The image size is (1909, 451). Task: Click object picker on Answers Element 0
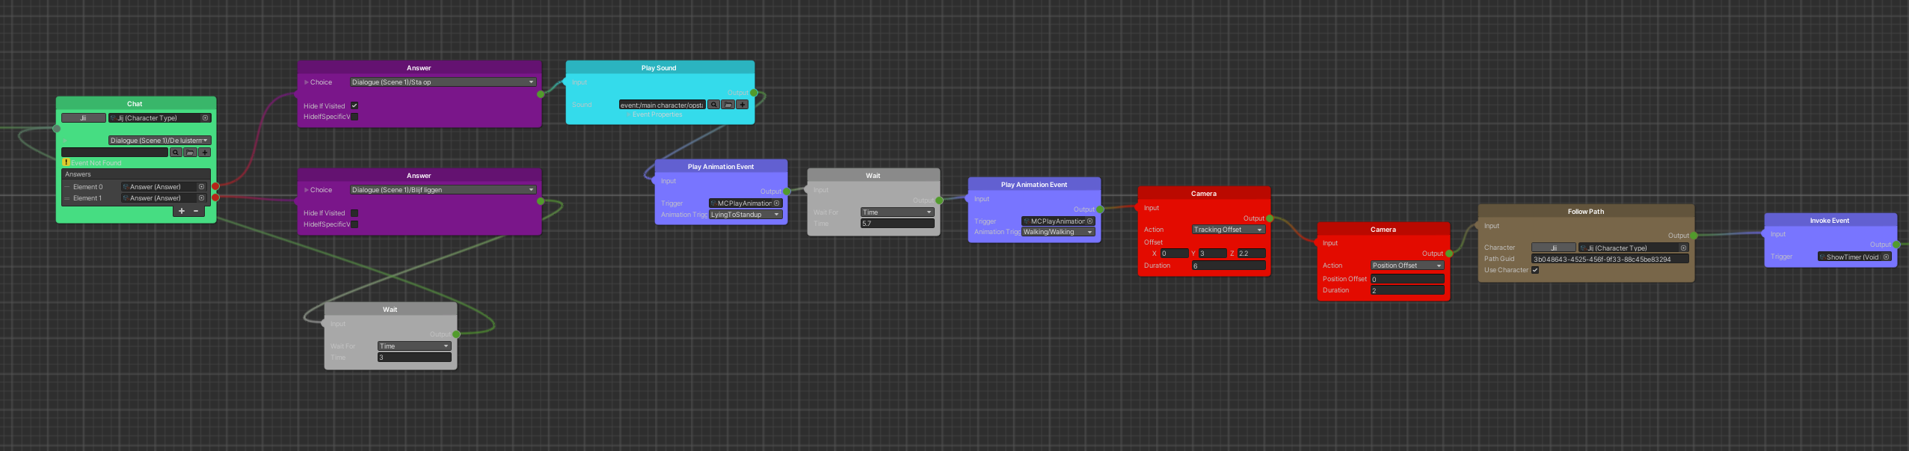coord(201,187)
